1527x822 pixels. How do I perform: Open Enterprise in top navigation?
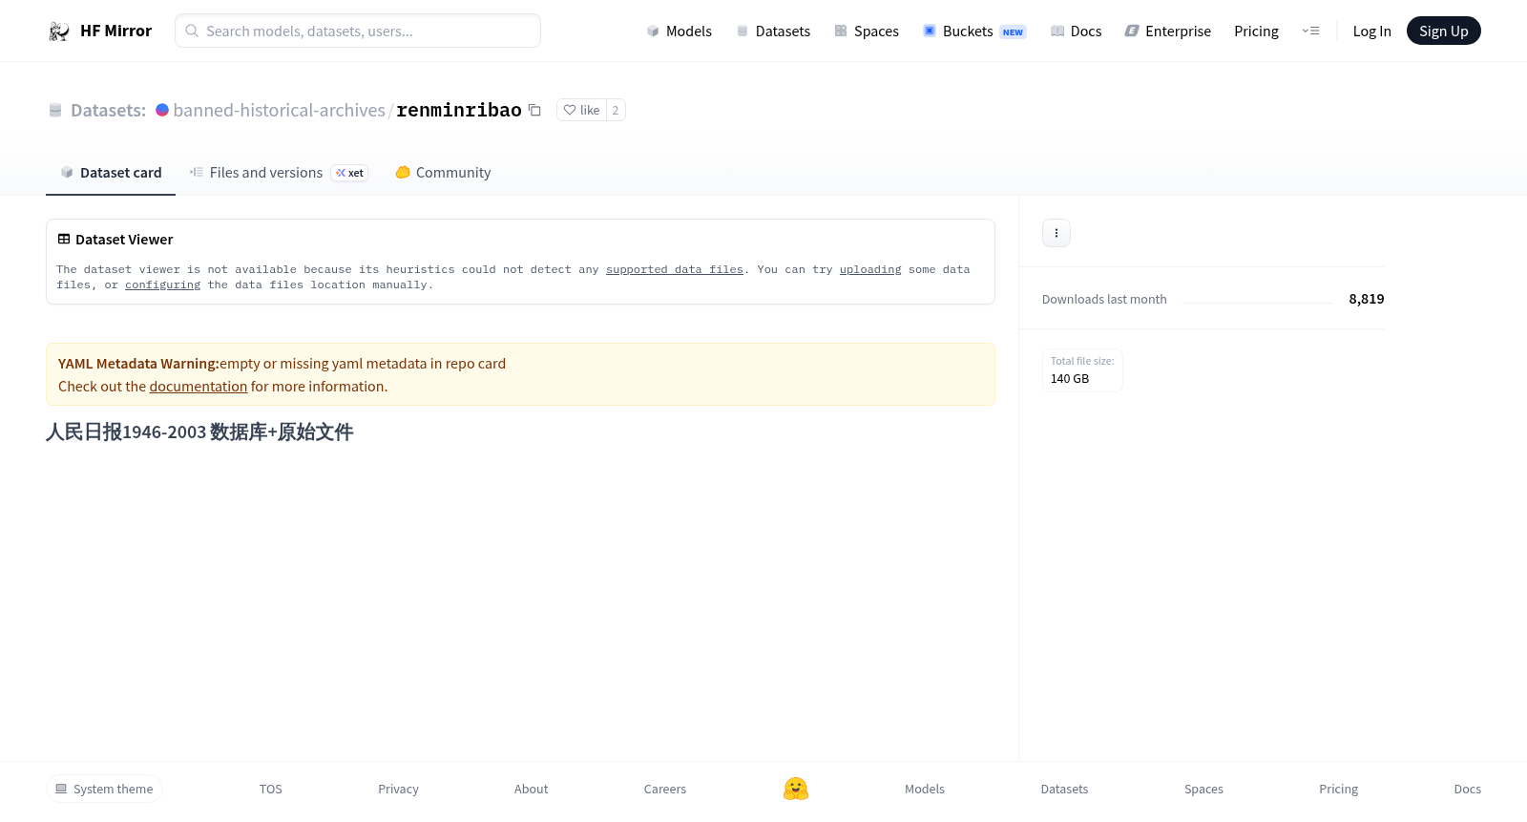pos(1168,32)
